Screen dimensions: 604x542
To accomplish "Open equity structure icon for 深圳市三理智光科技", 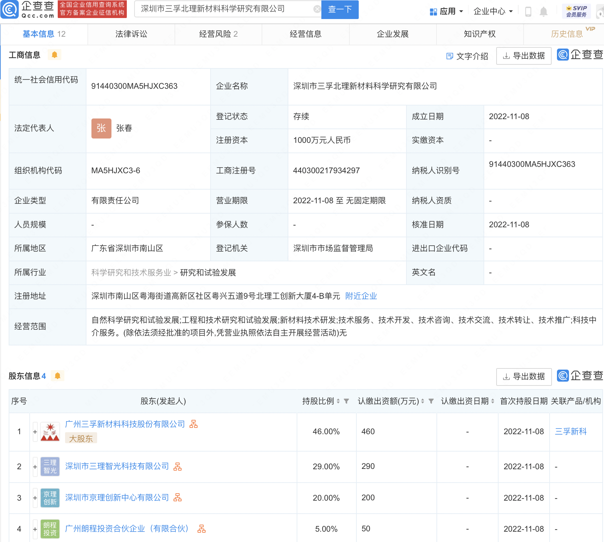I will click(178, 466).
